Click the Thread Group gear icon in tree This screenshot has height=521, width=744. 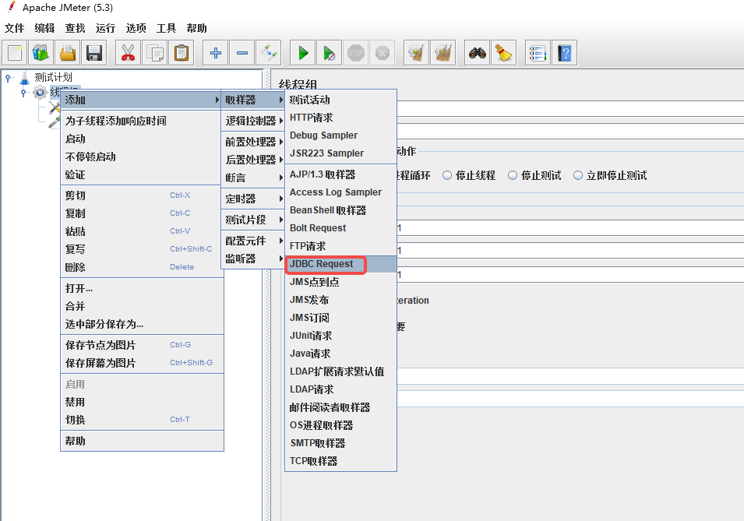[40, 93]
